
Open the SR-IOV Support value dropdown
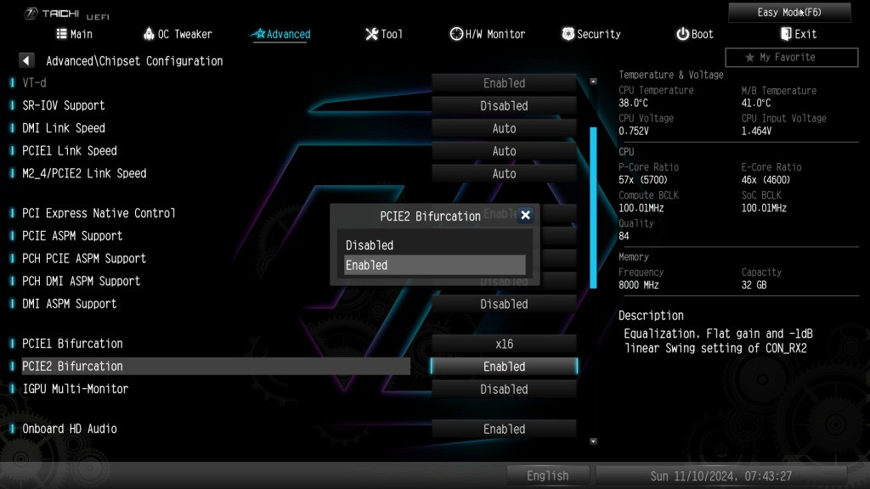(x=504, y=106)
